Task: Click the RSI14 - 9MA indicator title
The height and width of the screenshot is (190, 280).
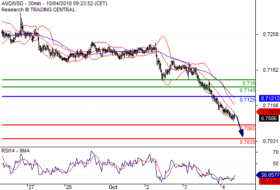Action: 16,151
